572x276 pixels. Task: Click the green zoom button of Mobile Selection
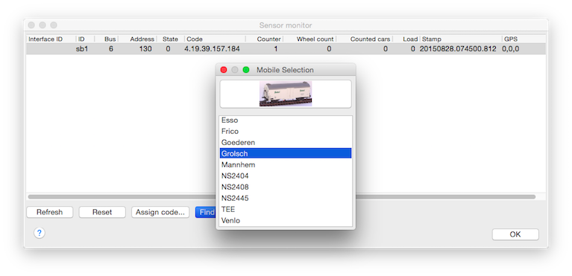[x=246, y=70]
